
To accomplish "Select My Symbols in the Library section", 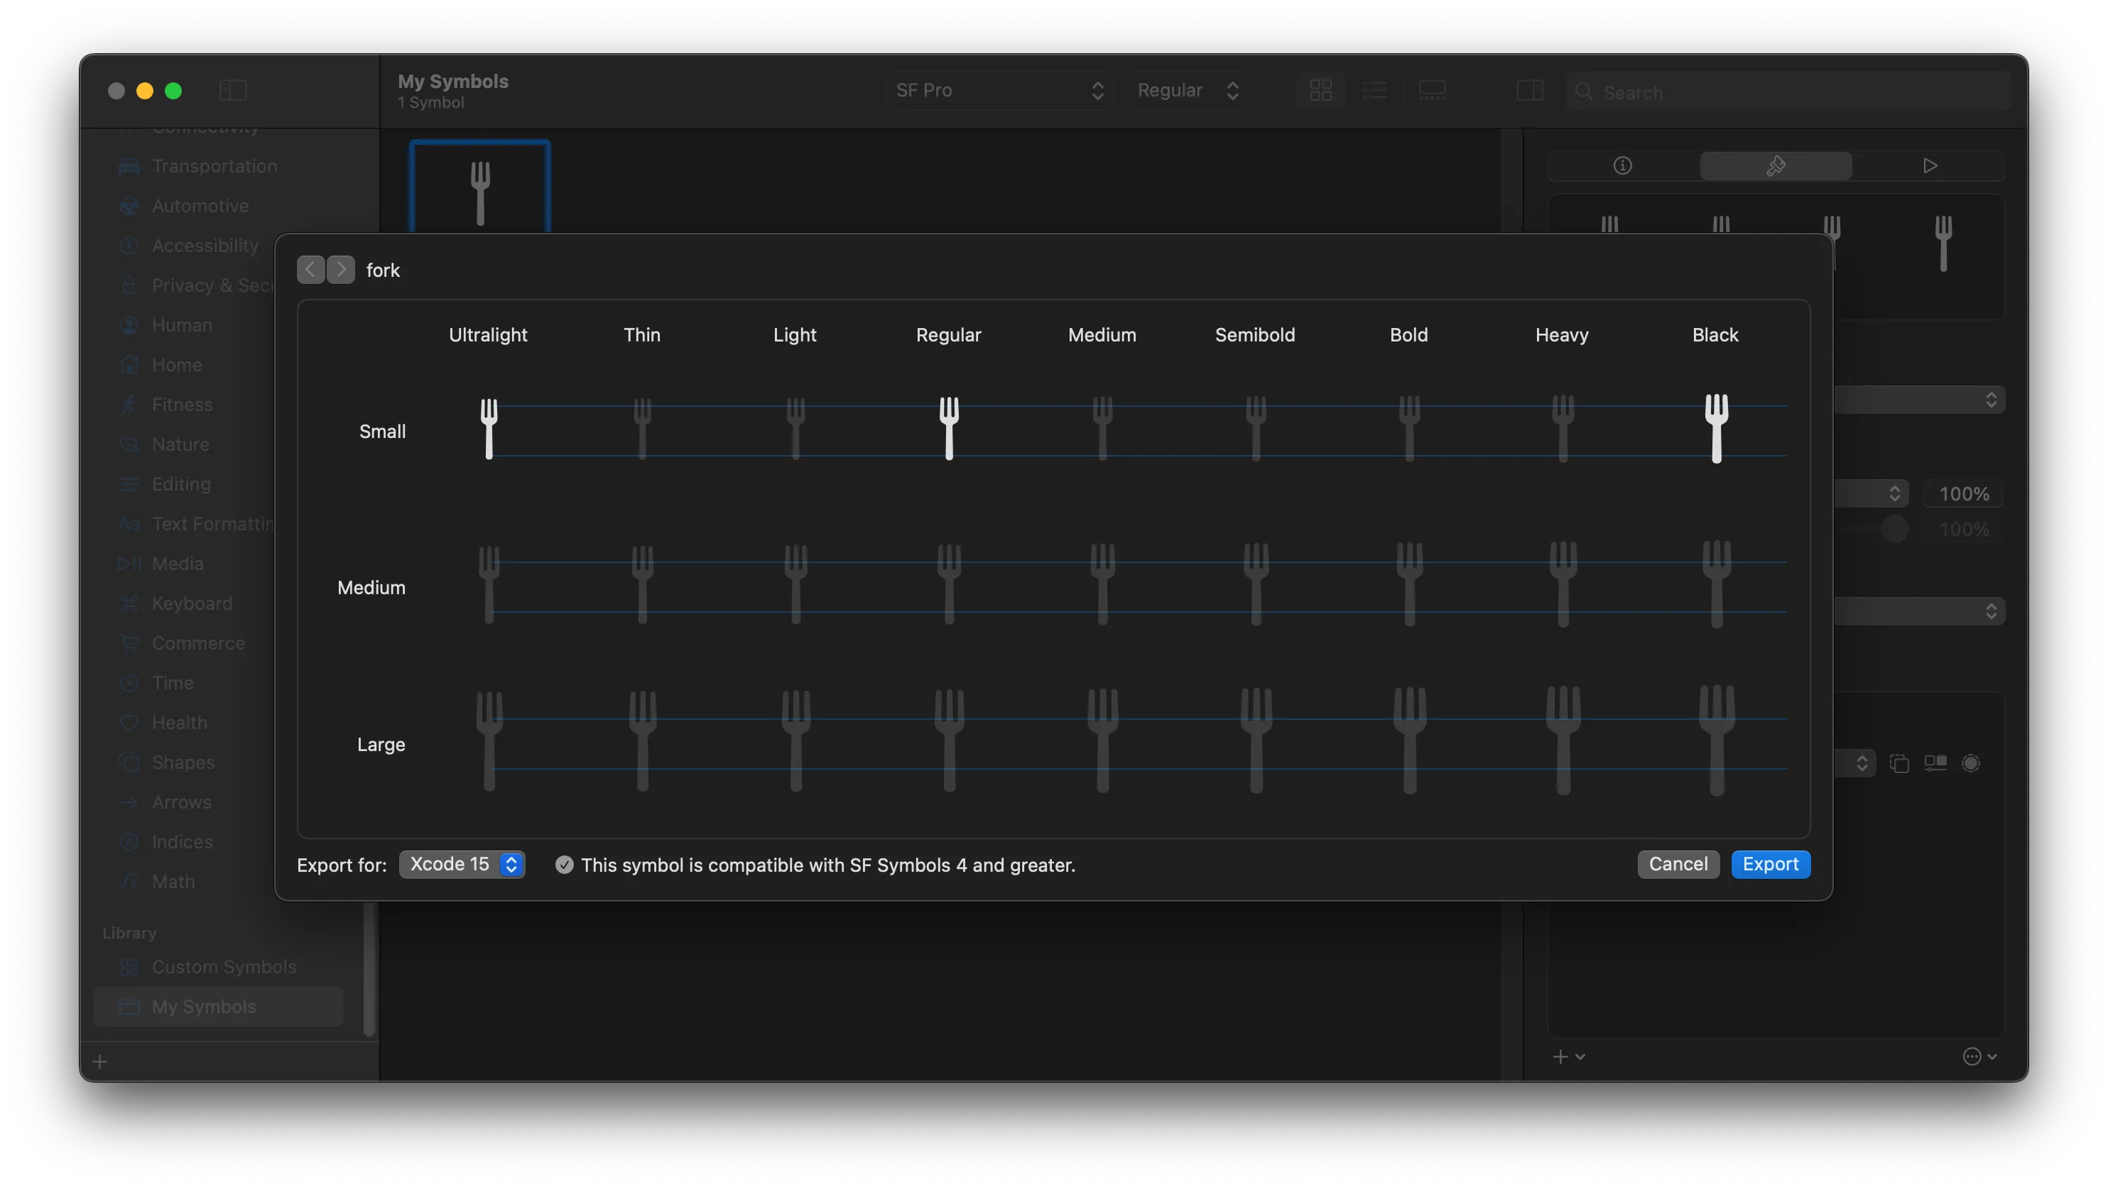I will (x=205, y=1006).
